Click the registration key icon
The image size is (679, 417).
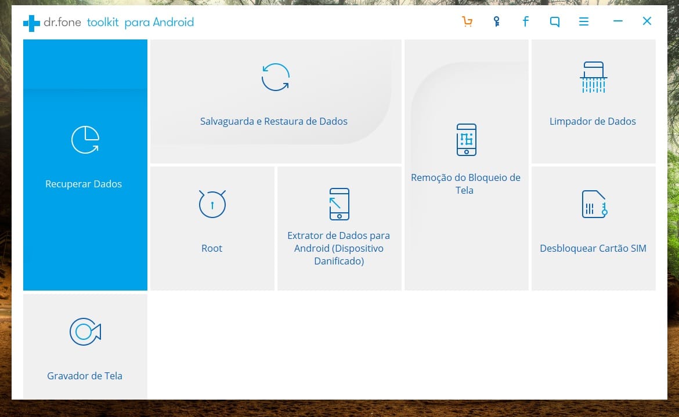pos(497,21)
